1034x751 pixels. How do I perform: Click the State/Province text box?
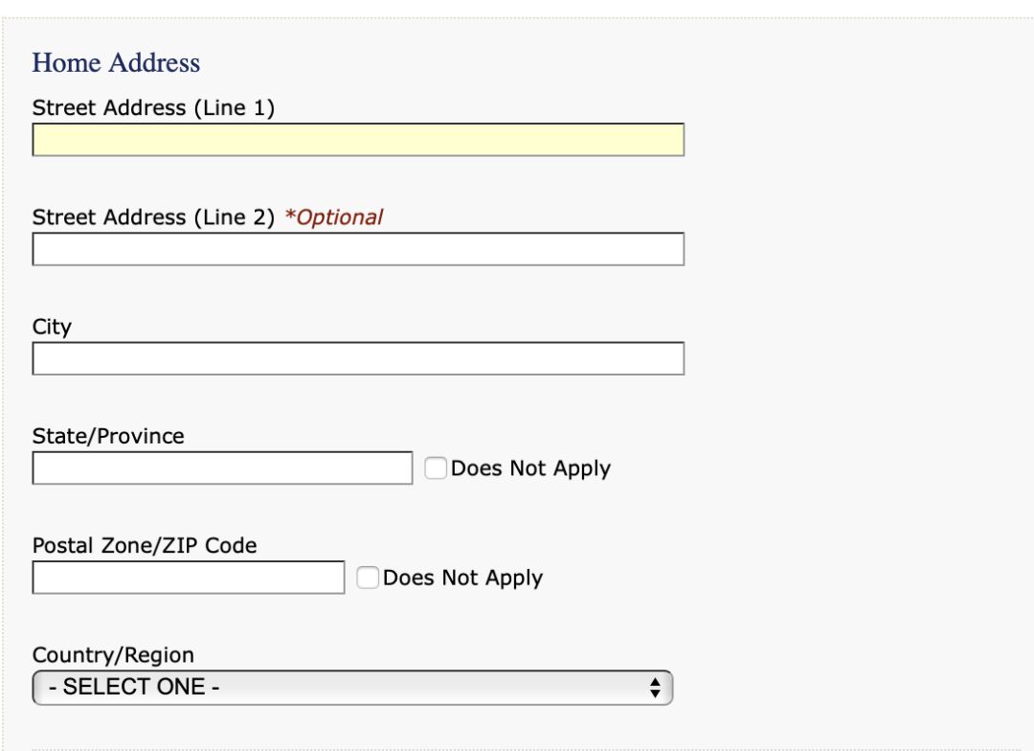(222, 467)
